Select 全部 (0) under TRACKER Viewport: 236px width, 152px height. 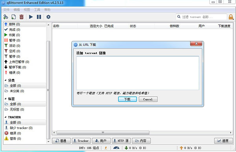[25, 123]
